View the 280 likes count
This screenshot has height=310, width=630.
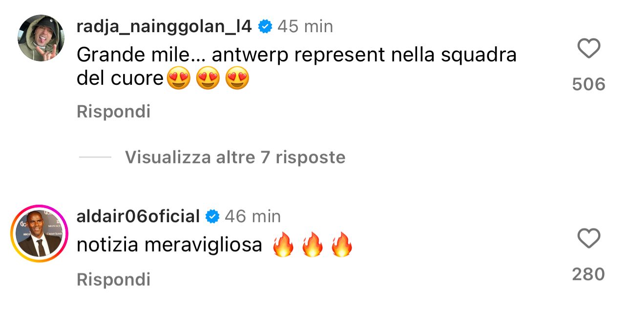588,274
